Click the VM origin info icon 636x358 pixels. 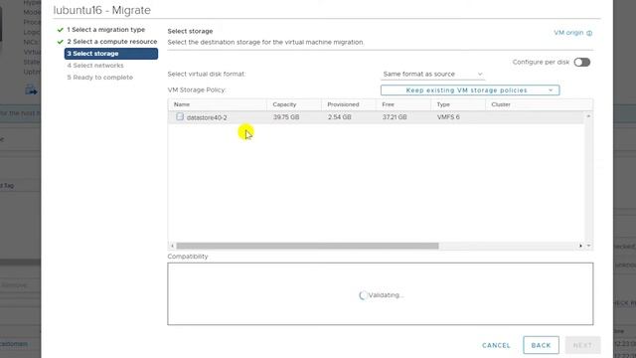point(589,33)
